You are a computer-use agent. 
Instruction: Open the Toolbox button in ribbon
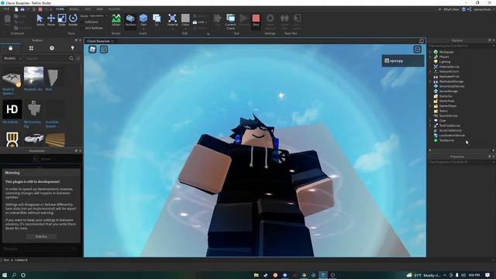[x=130, y=20]
